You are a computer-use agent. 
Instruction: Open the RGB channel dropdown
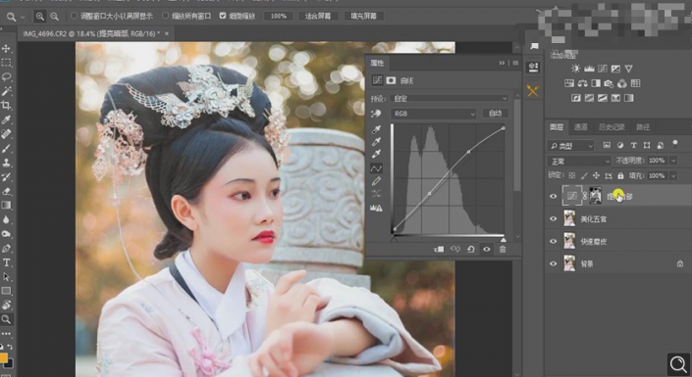click(434, 114)
